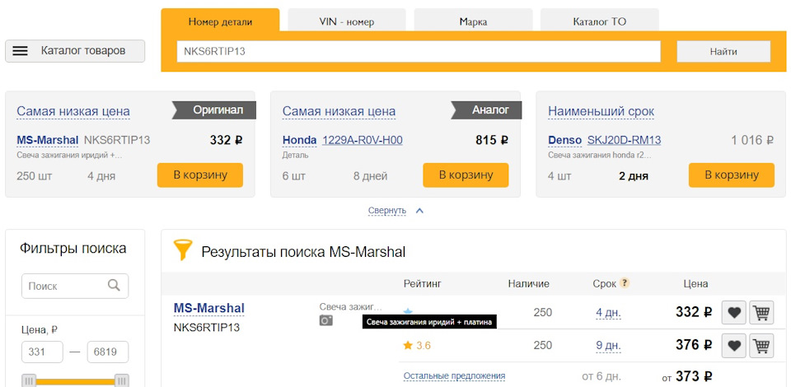Collapse the offers panel via Свернуть
This screenshot has width=791, height=387.
coord(387,211)
